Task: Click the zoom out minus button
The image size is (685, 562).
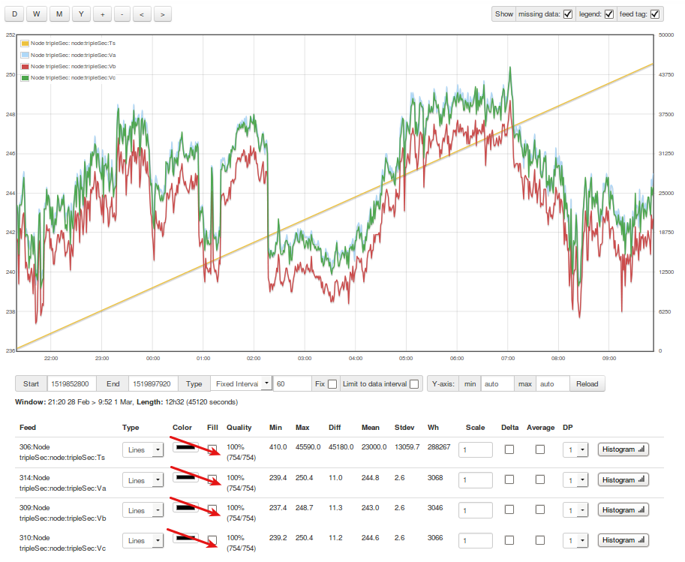Action: pyautogui.click(x=122, y=14)
